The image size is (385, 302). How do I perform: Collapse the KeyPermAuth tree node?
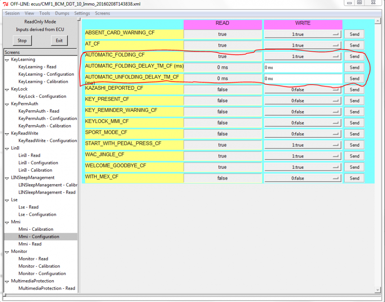coord(7,104)
